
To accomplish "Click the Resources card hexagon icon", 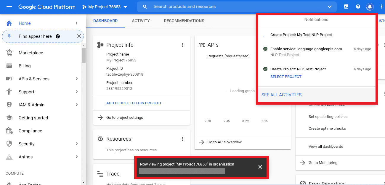I will (100, 139).
